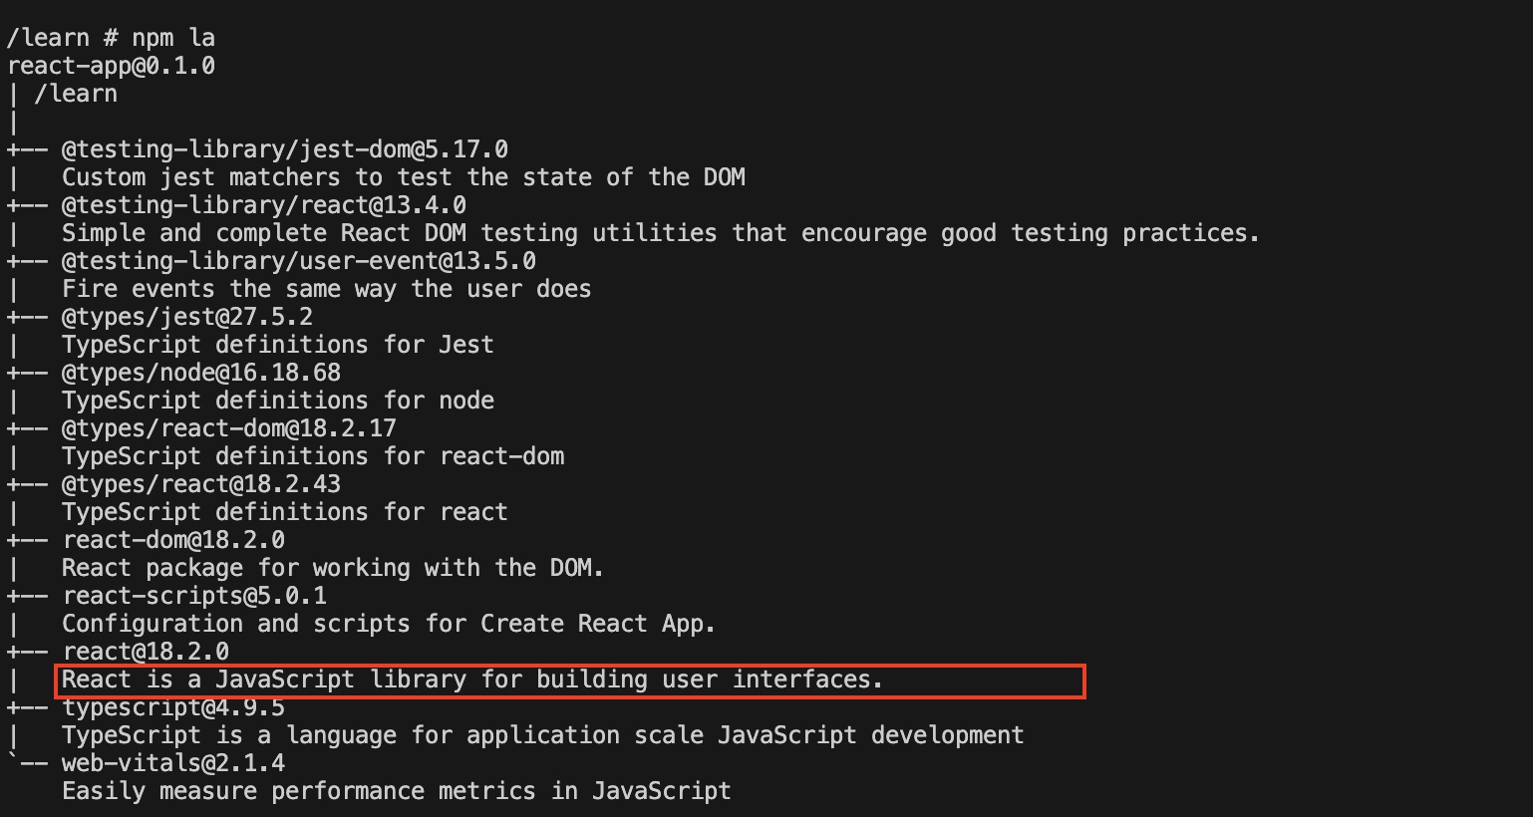This screenshot has width=1533, height=817.
Task: Click 'Easily measure performance metrics' description
Action: coord(397,791)
